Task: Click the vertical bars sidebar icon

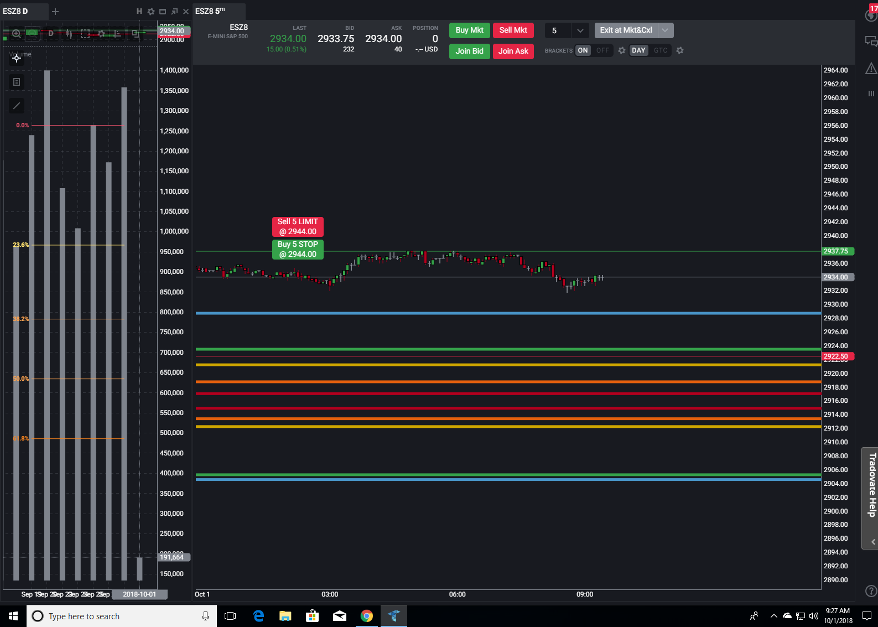Action: [871, 94]
